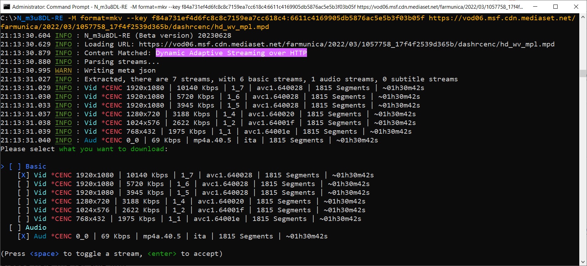Minimize the Command Prompt window
587x266 pixels.
pyautogui.click(x=535, y=7)
